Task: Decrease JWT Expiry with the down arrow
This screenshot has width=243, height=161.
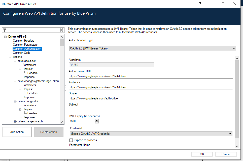Action: 97,122
